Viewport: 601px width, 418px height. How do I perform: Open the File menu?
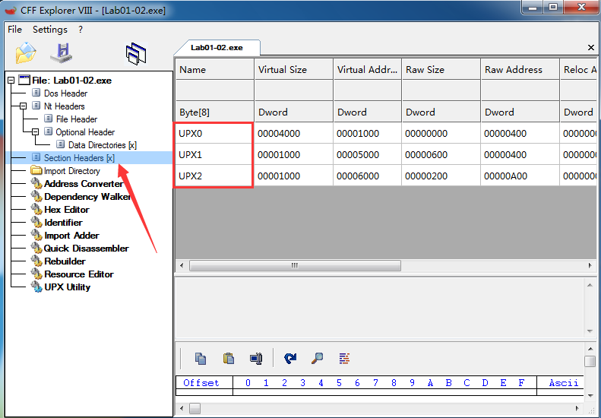15,30
